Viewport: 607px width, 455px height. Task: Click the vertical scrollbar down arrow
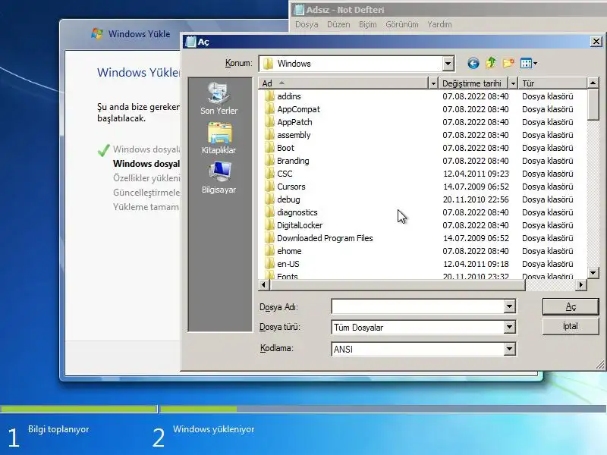[593, 273]
